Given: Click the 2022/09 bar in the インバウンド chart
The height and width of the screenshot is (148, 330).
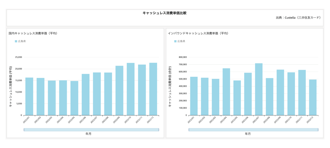Looking at the screenshot, I should coord(280,92).
